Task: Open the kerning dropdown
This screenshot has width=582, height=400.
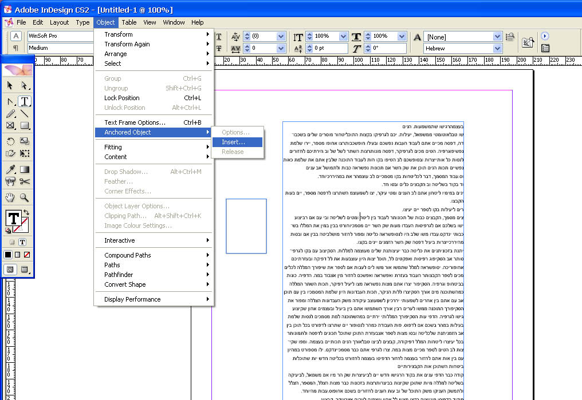Action: [x=281, y=36]
